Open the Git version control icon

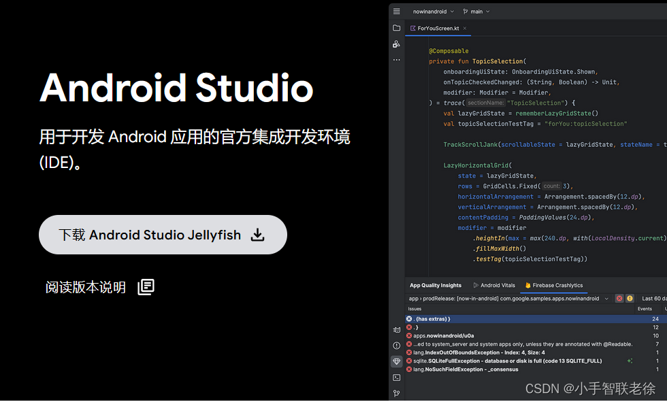[396, 394]
